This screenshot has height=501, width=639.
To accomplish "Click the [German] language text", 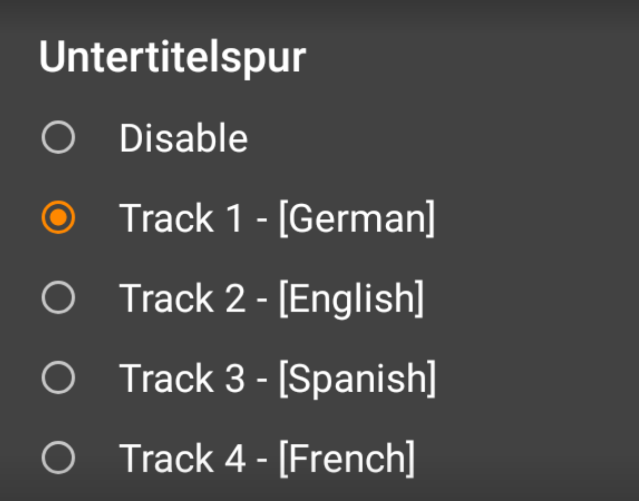I will 357,218.
